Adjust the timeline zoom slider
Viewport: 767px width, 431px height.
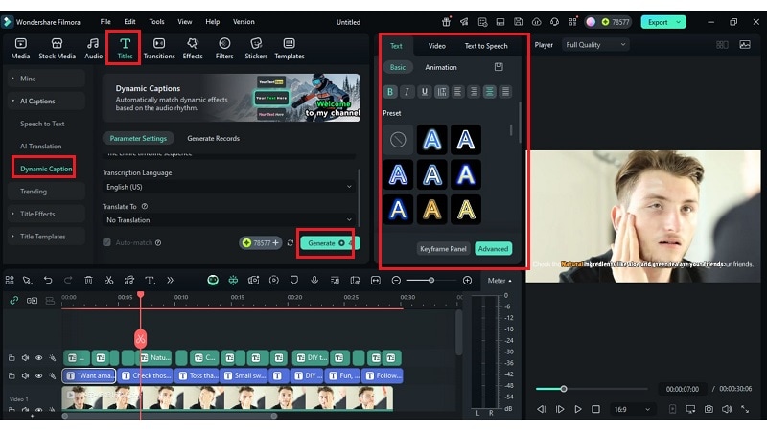430,280
